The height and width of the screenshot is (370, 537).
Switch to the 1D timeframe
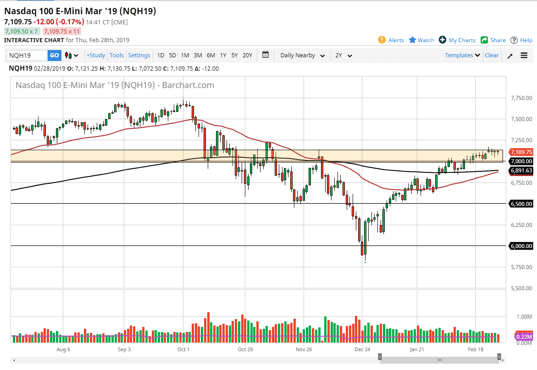point(161,55)
